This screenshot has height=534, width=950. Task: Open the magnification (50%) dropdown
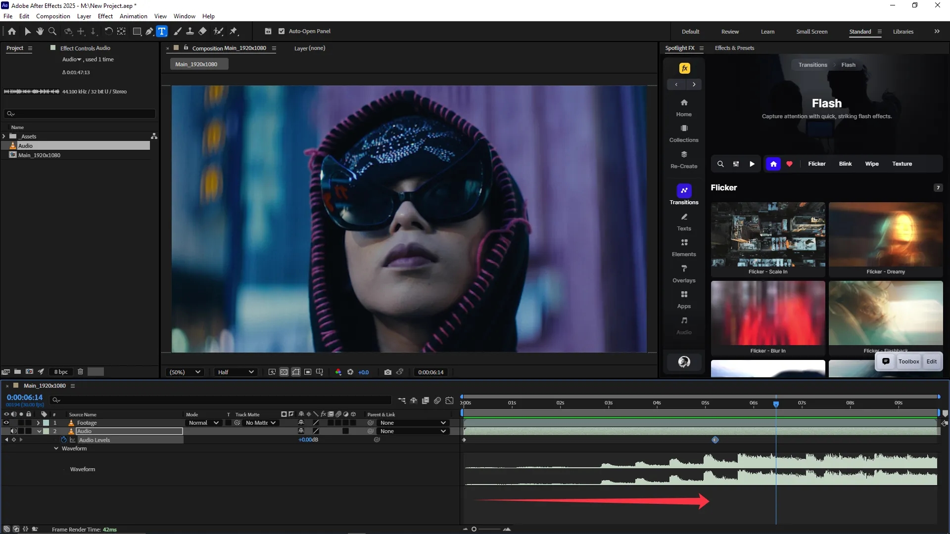tap(185, 372)
